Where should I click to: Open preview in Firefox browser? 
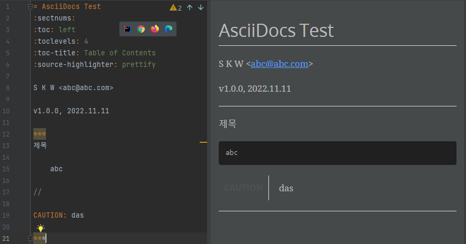155,29
